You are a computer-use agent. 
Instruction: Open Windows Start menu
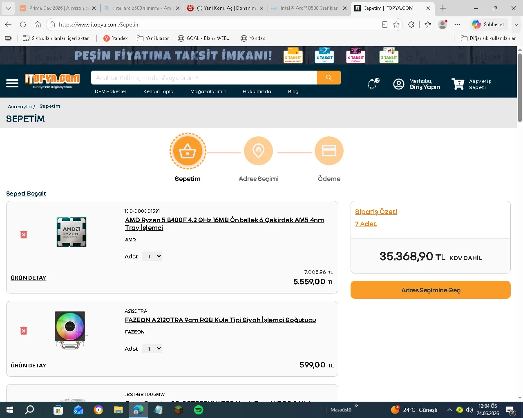coord(10,410)
